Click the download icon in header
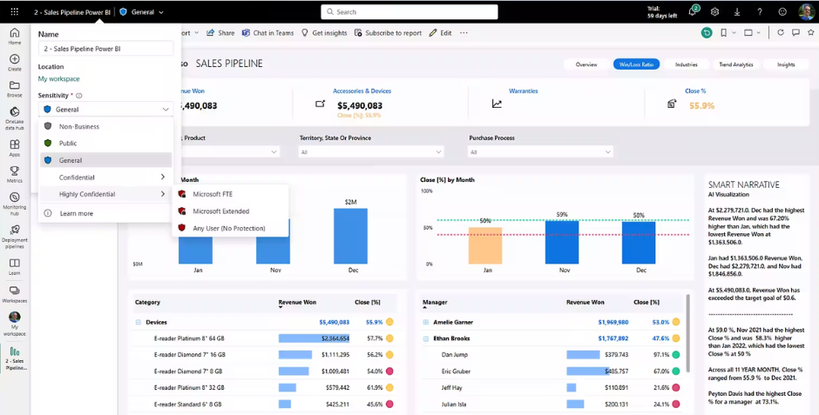 click(737, 11)
